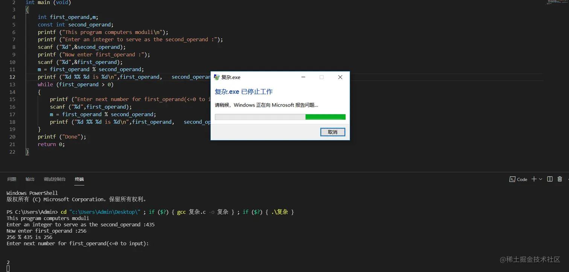Click the 'return 0;' code line
The width and height of the screenshot is (569, 272).
coord(51,144)
